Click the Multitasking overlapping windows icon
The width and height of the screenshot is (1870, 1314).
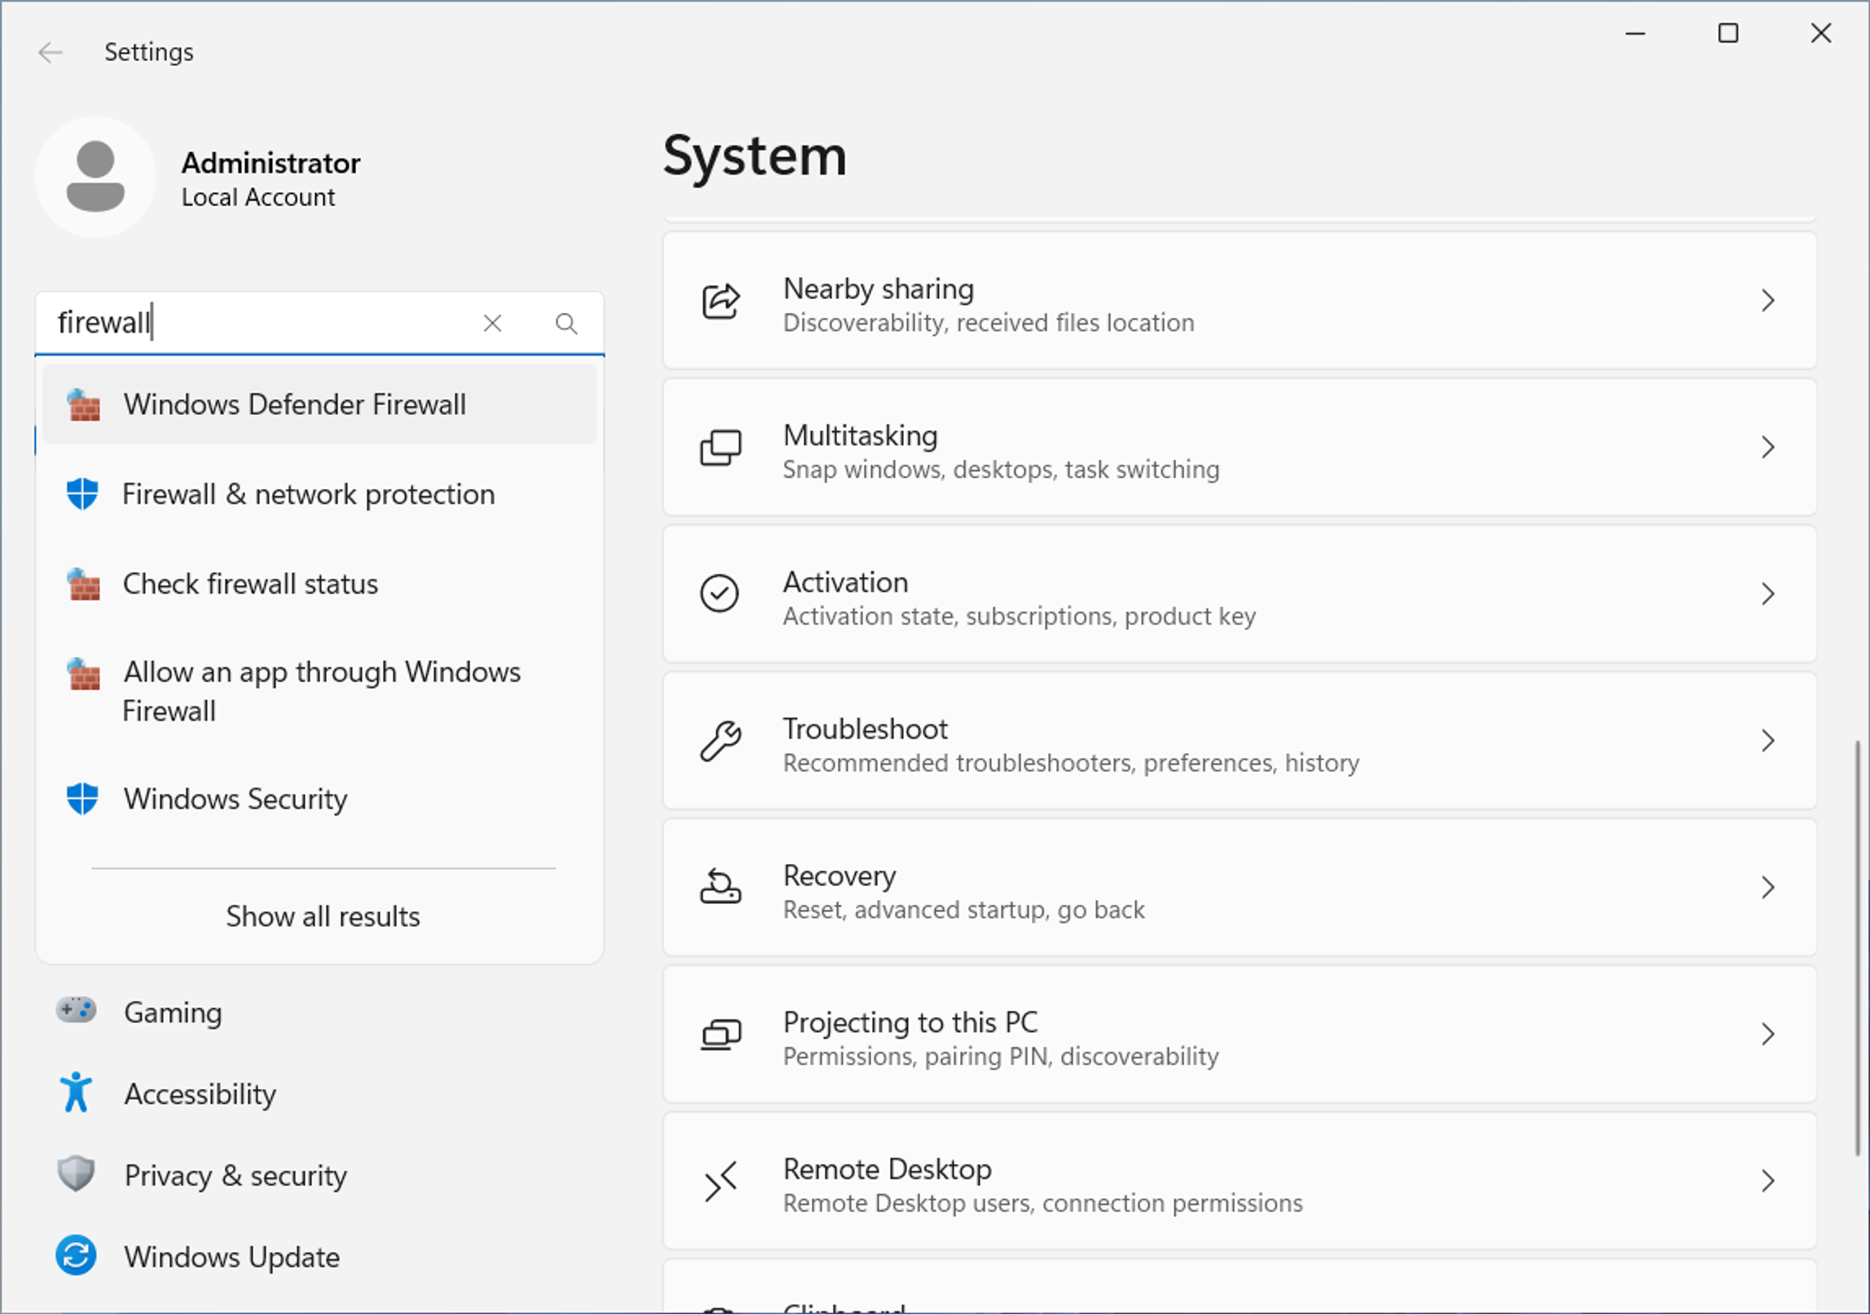coord(721,448)
